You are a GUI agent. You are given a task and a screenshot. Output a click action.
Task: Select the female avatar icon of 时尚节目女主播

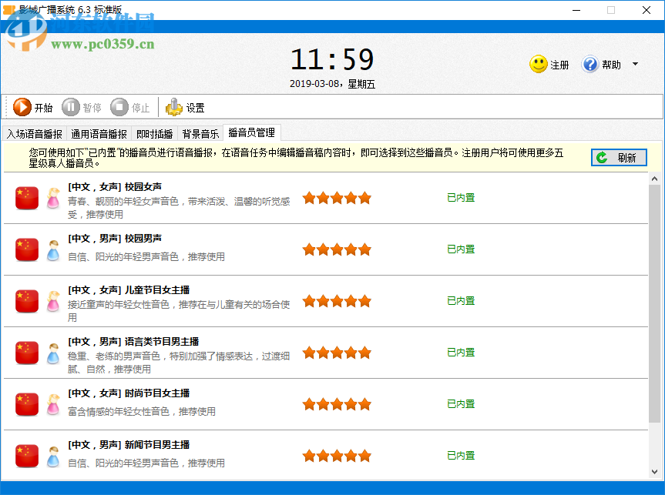52,403
